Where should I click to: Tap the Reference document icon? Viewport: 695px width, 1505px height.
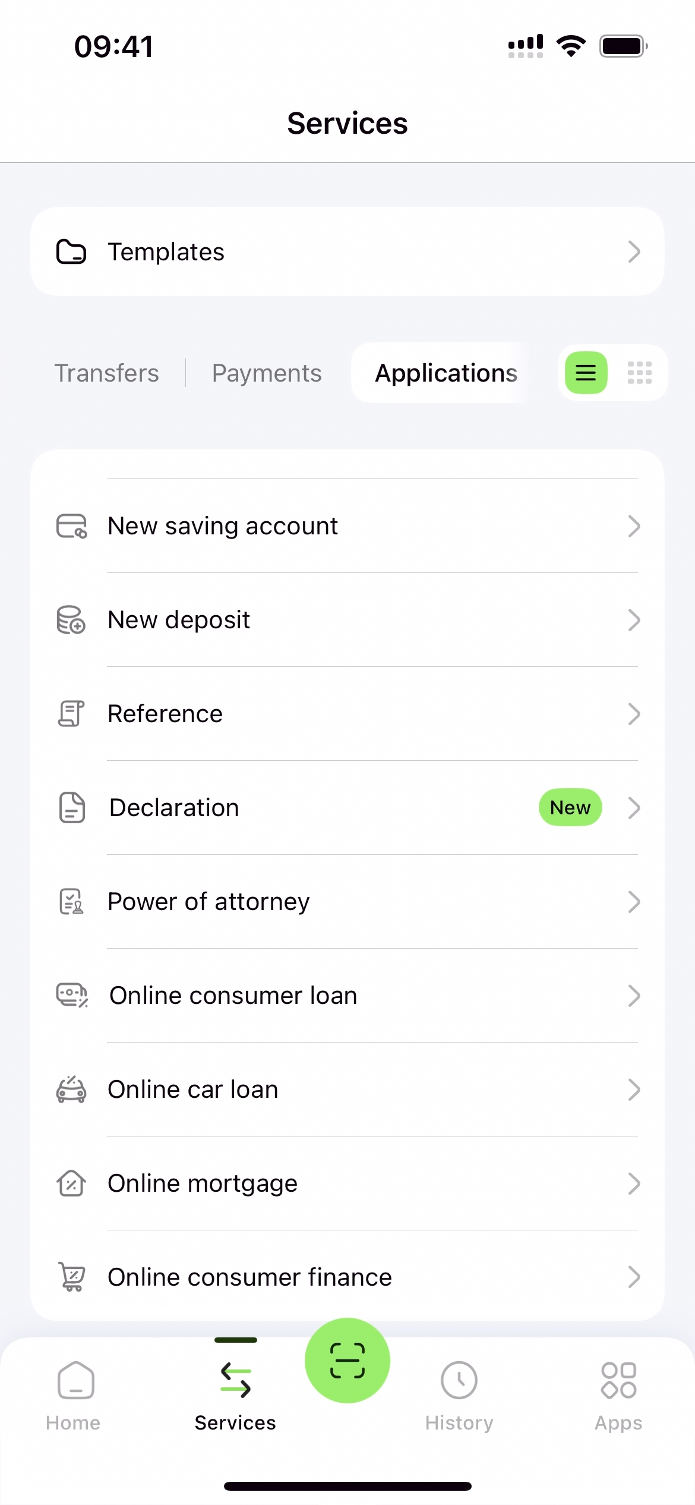coord(71,714)
